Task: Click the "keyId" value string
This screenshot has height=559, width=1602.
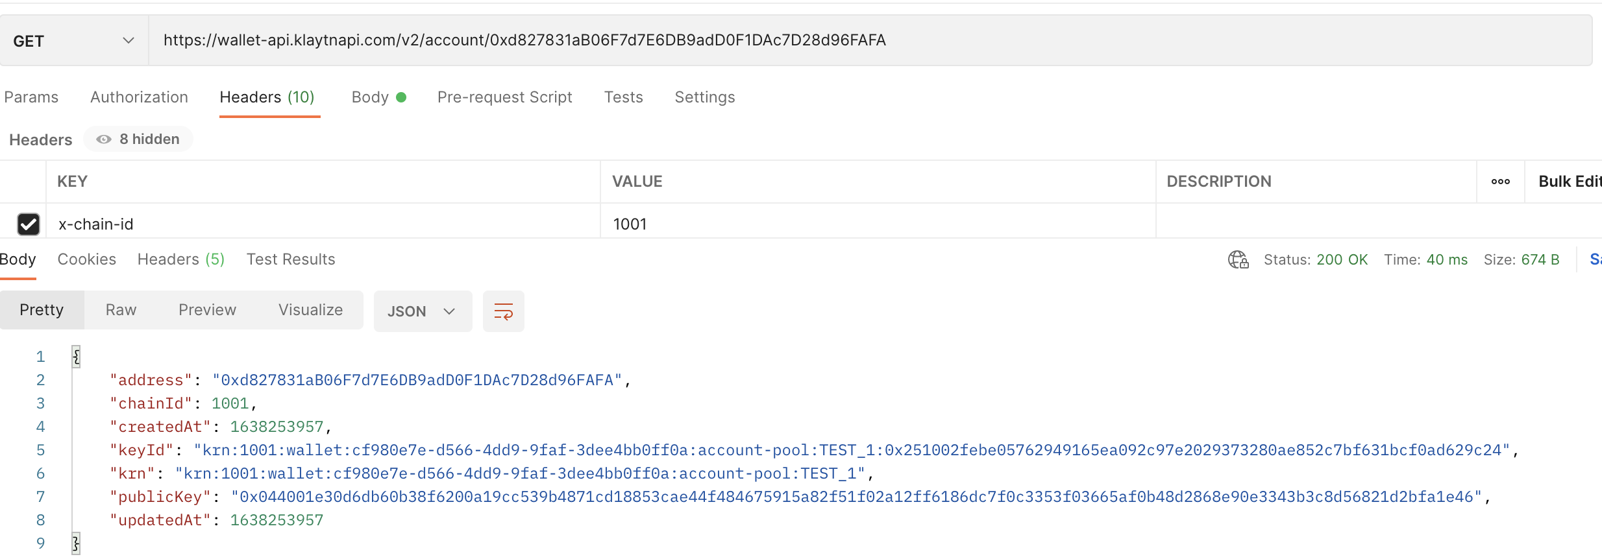Action: [852, 450]
